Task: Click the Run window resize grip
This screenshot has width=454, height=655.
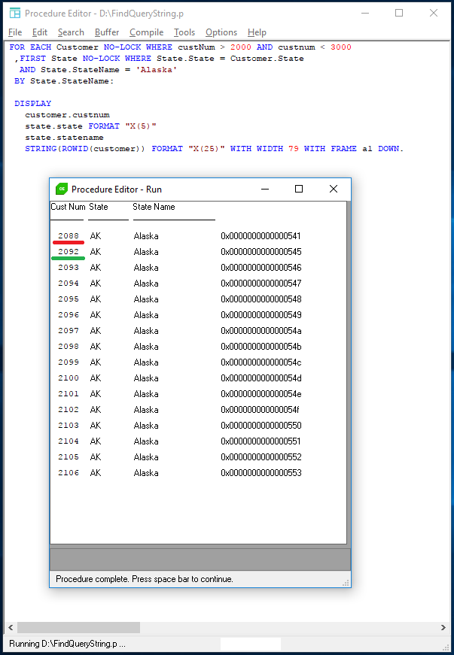Action: point(346,583)
